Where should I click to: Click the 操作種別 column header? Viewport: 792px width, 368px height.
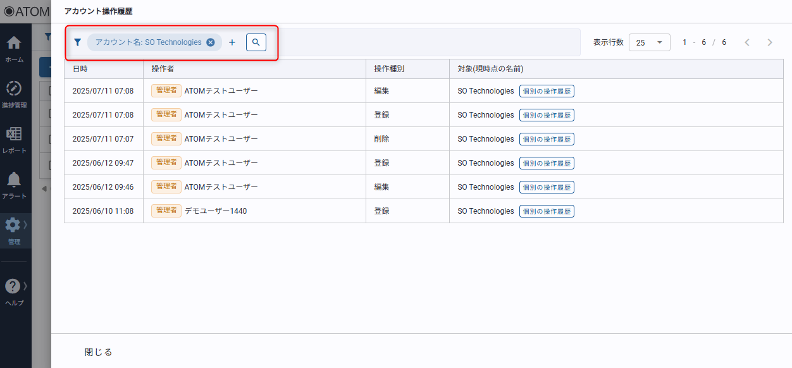pyautogui.click(x=389, y=69)
